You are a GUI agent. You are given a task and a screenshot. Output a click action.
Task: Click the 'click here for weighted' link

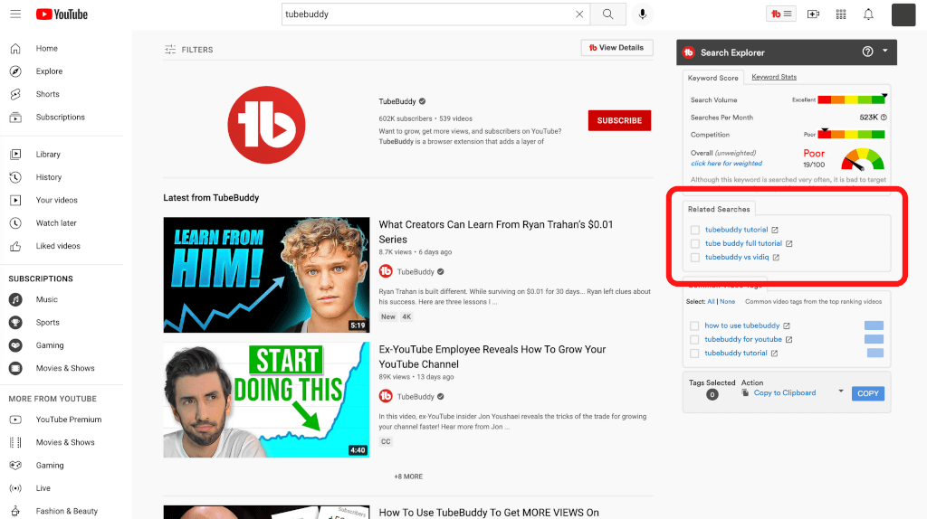pos(726,164)
